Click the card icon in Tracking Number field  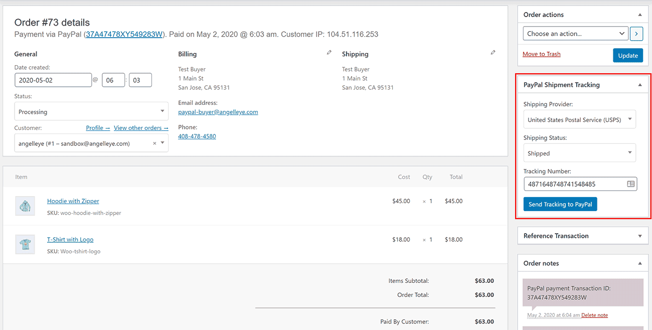pos(631,184)
